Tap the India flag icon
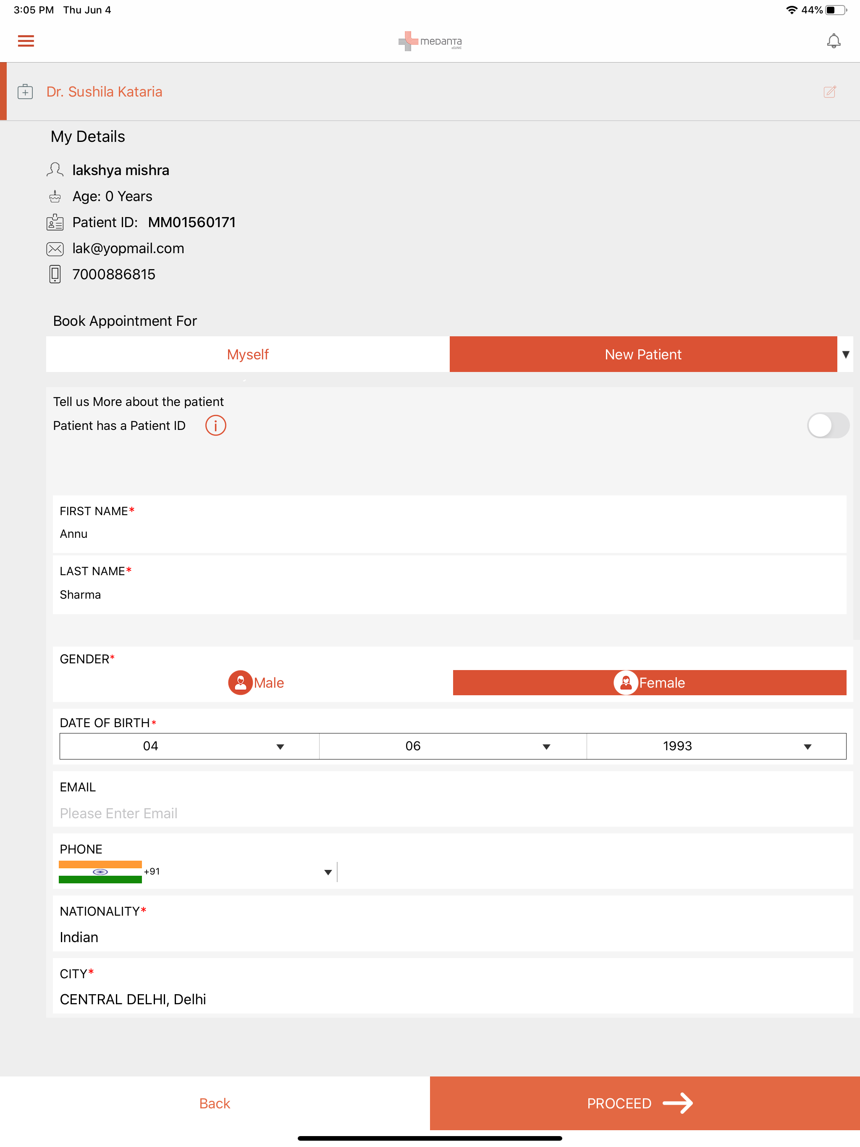 pos(100,872)
